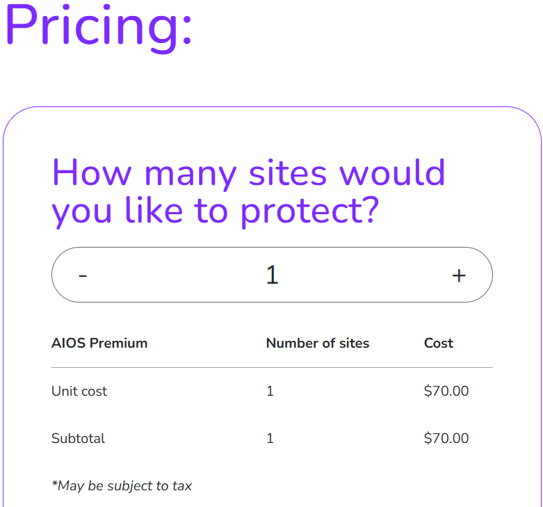Viewport: 543px width, 507px height.
Task: Click the 'you like to protect?' heading line
Action: click(x=215, y=210)
